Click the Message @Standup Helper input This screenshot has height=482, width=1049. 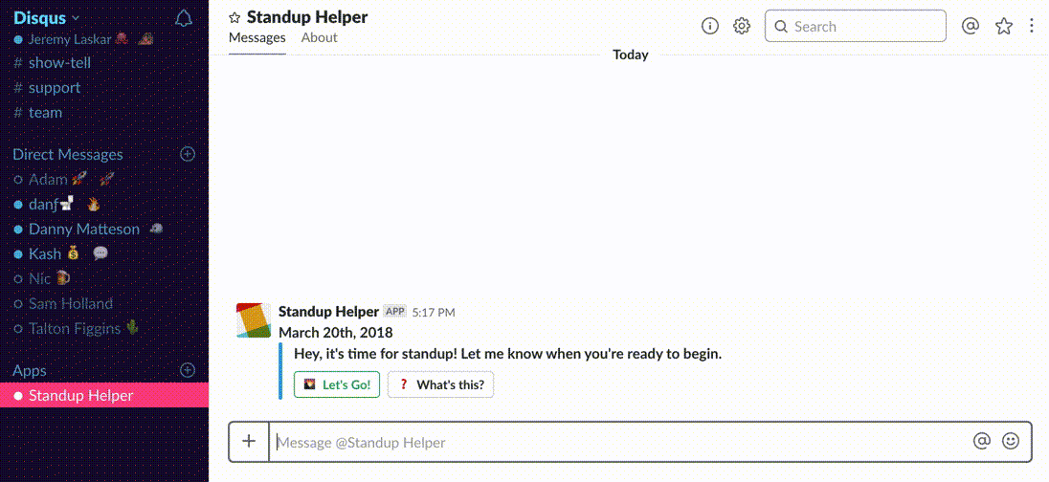coord(622,442)
